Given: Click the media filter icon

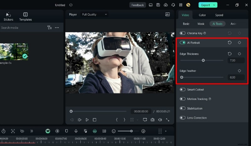Looking at the screenshot, I should click(x=49, y=28).
